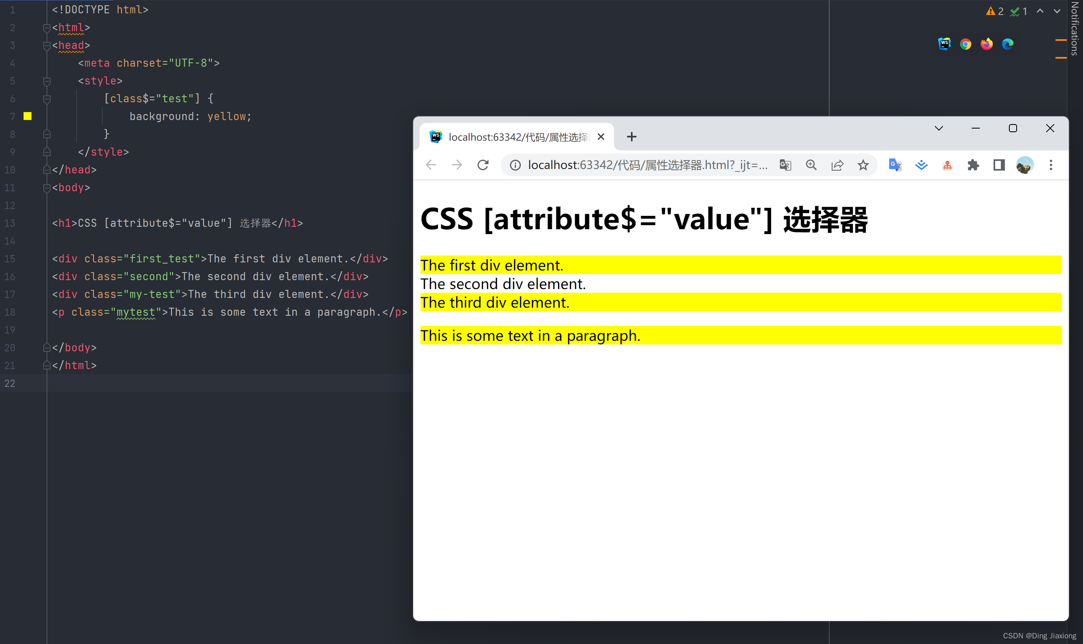
Task: Open a new Chrome tab
Action: pyautogui.click(x=632, y=137)
